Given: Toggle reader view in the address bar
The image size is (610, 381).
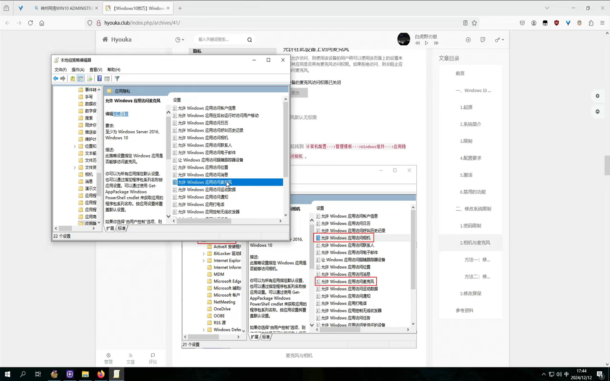Looking at the screenshot, I should coord(465,23).
